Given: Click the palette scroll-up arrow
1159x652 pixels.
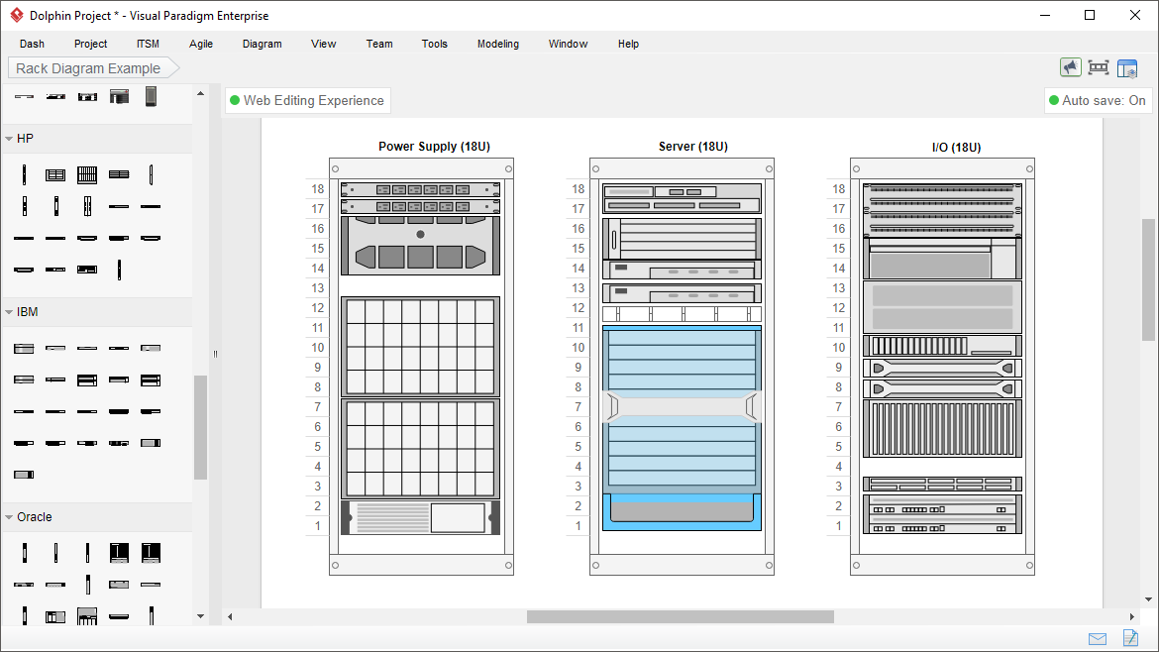Looking at the screenshot, I should [200, 93].
